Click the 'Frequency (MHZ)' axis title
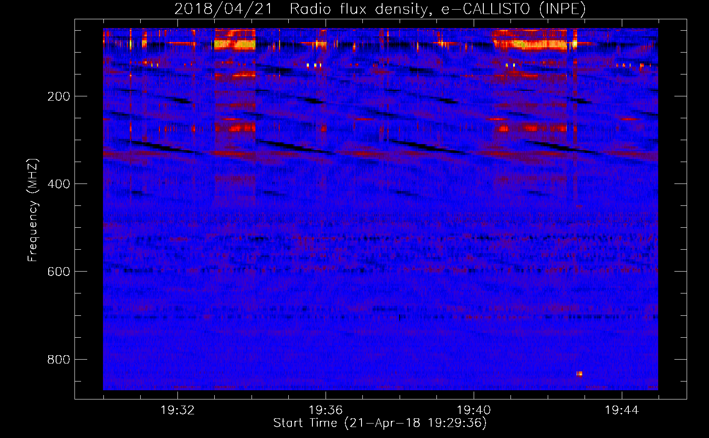This screenshot has height=438, width=709. point(33,210)
